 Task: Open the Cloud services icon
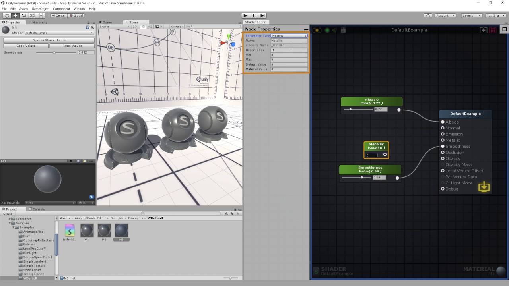coord(428,15)
